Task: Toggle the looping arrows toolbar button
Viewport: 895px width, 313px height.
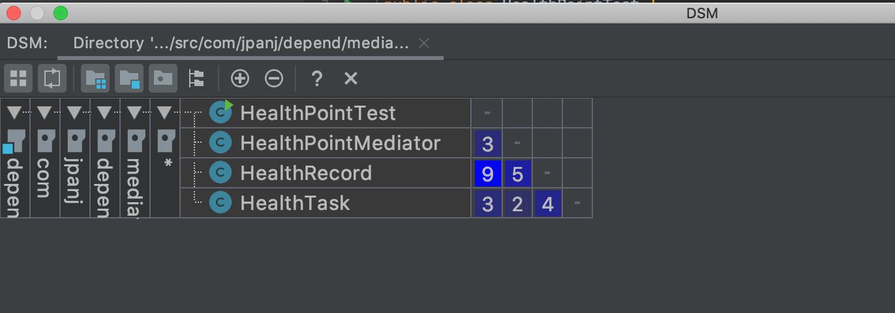Action: [52, 79]
